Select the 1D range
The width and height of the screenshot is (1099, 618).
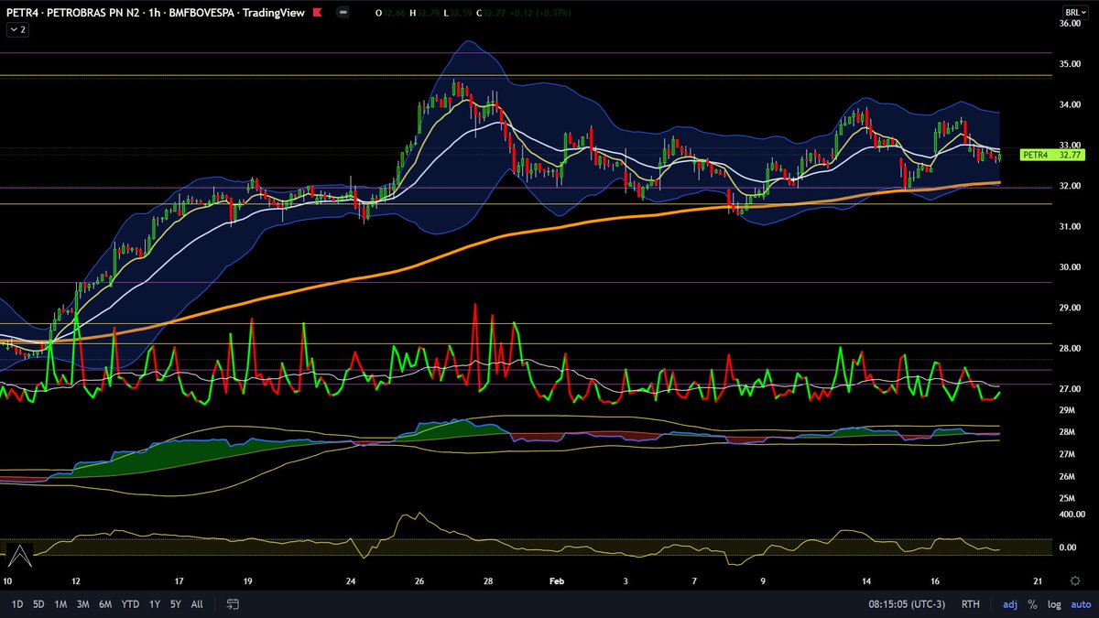pos(17,604)
